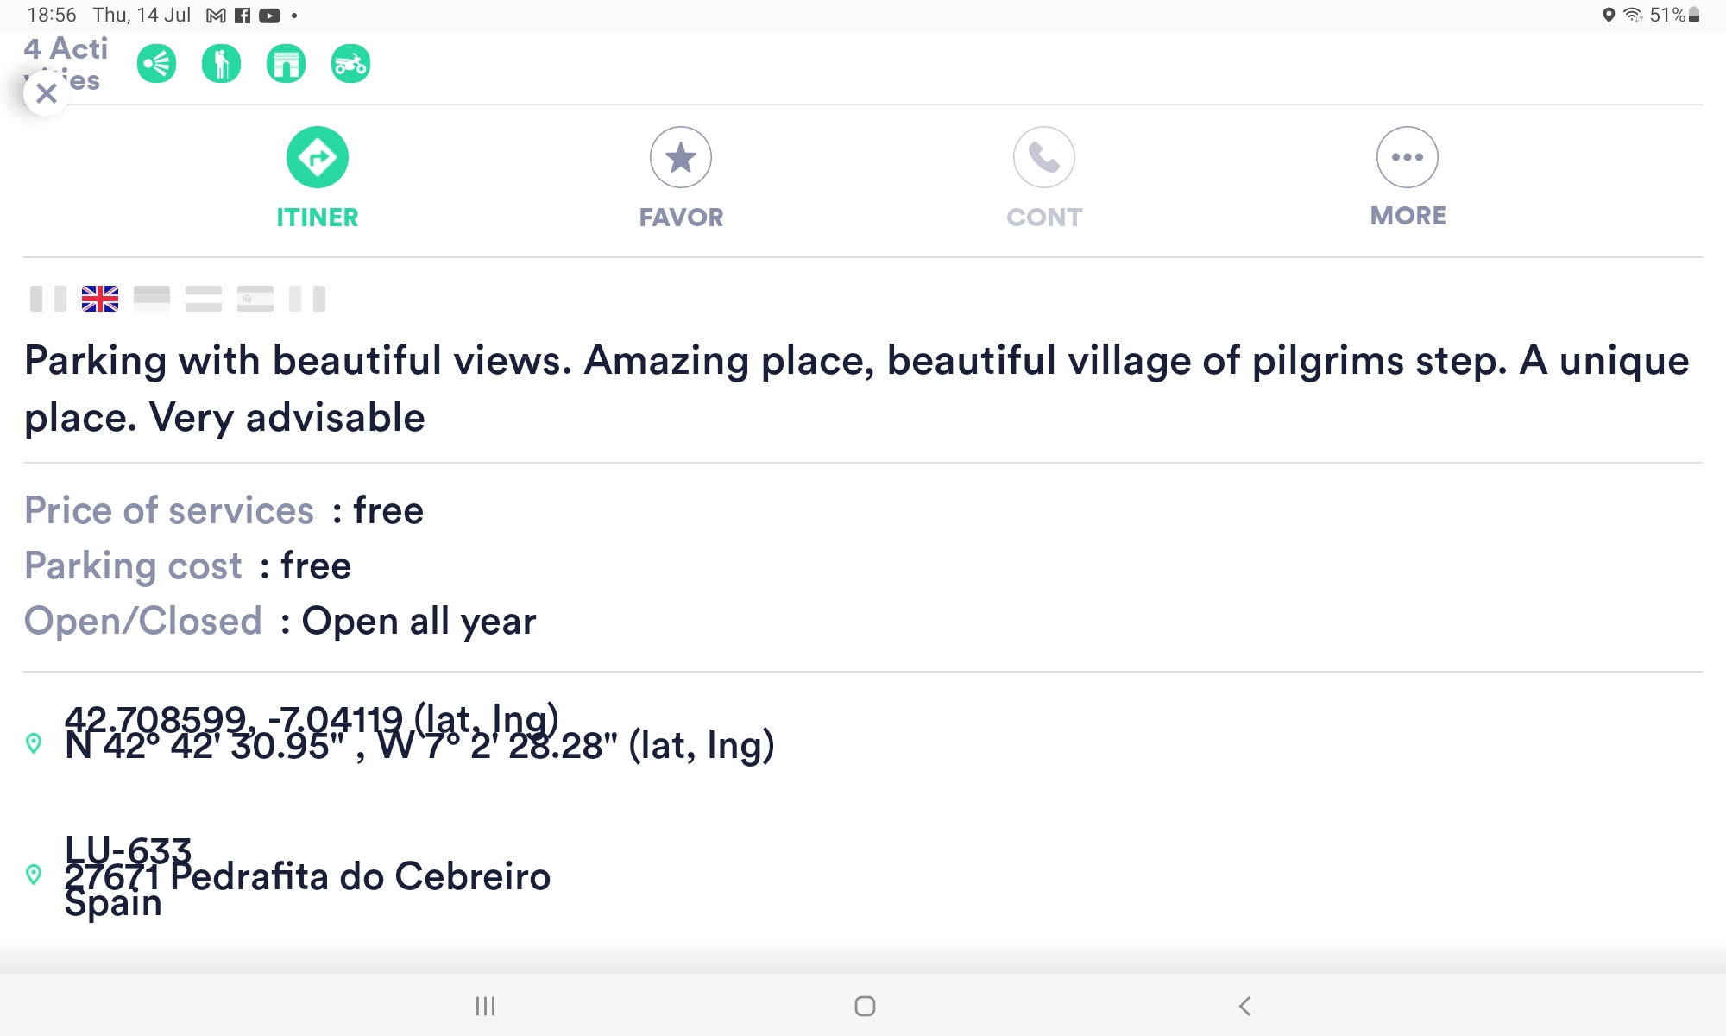
Task: Tap the hiking activity icon
Action: click(x=221, y=64)
